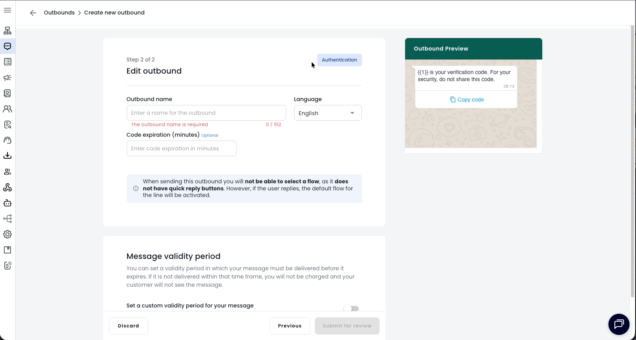Click the back arrow icon
636x340 pixels.
[33, 13]
